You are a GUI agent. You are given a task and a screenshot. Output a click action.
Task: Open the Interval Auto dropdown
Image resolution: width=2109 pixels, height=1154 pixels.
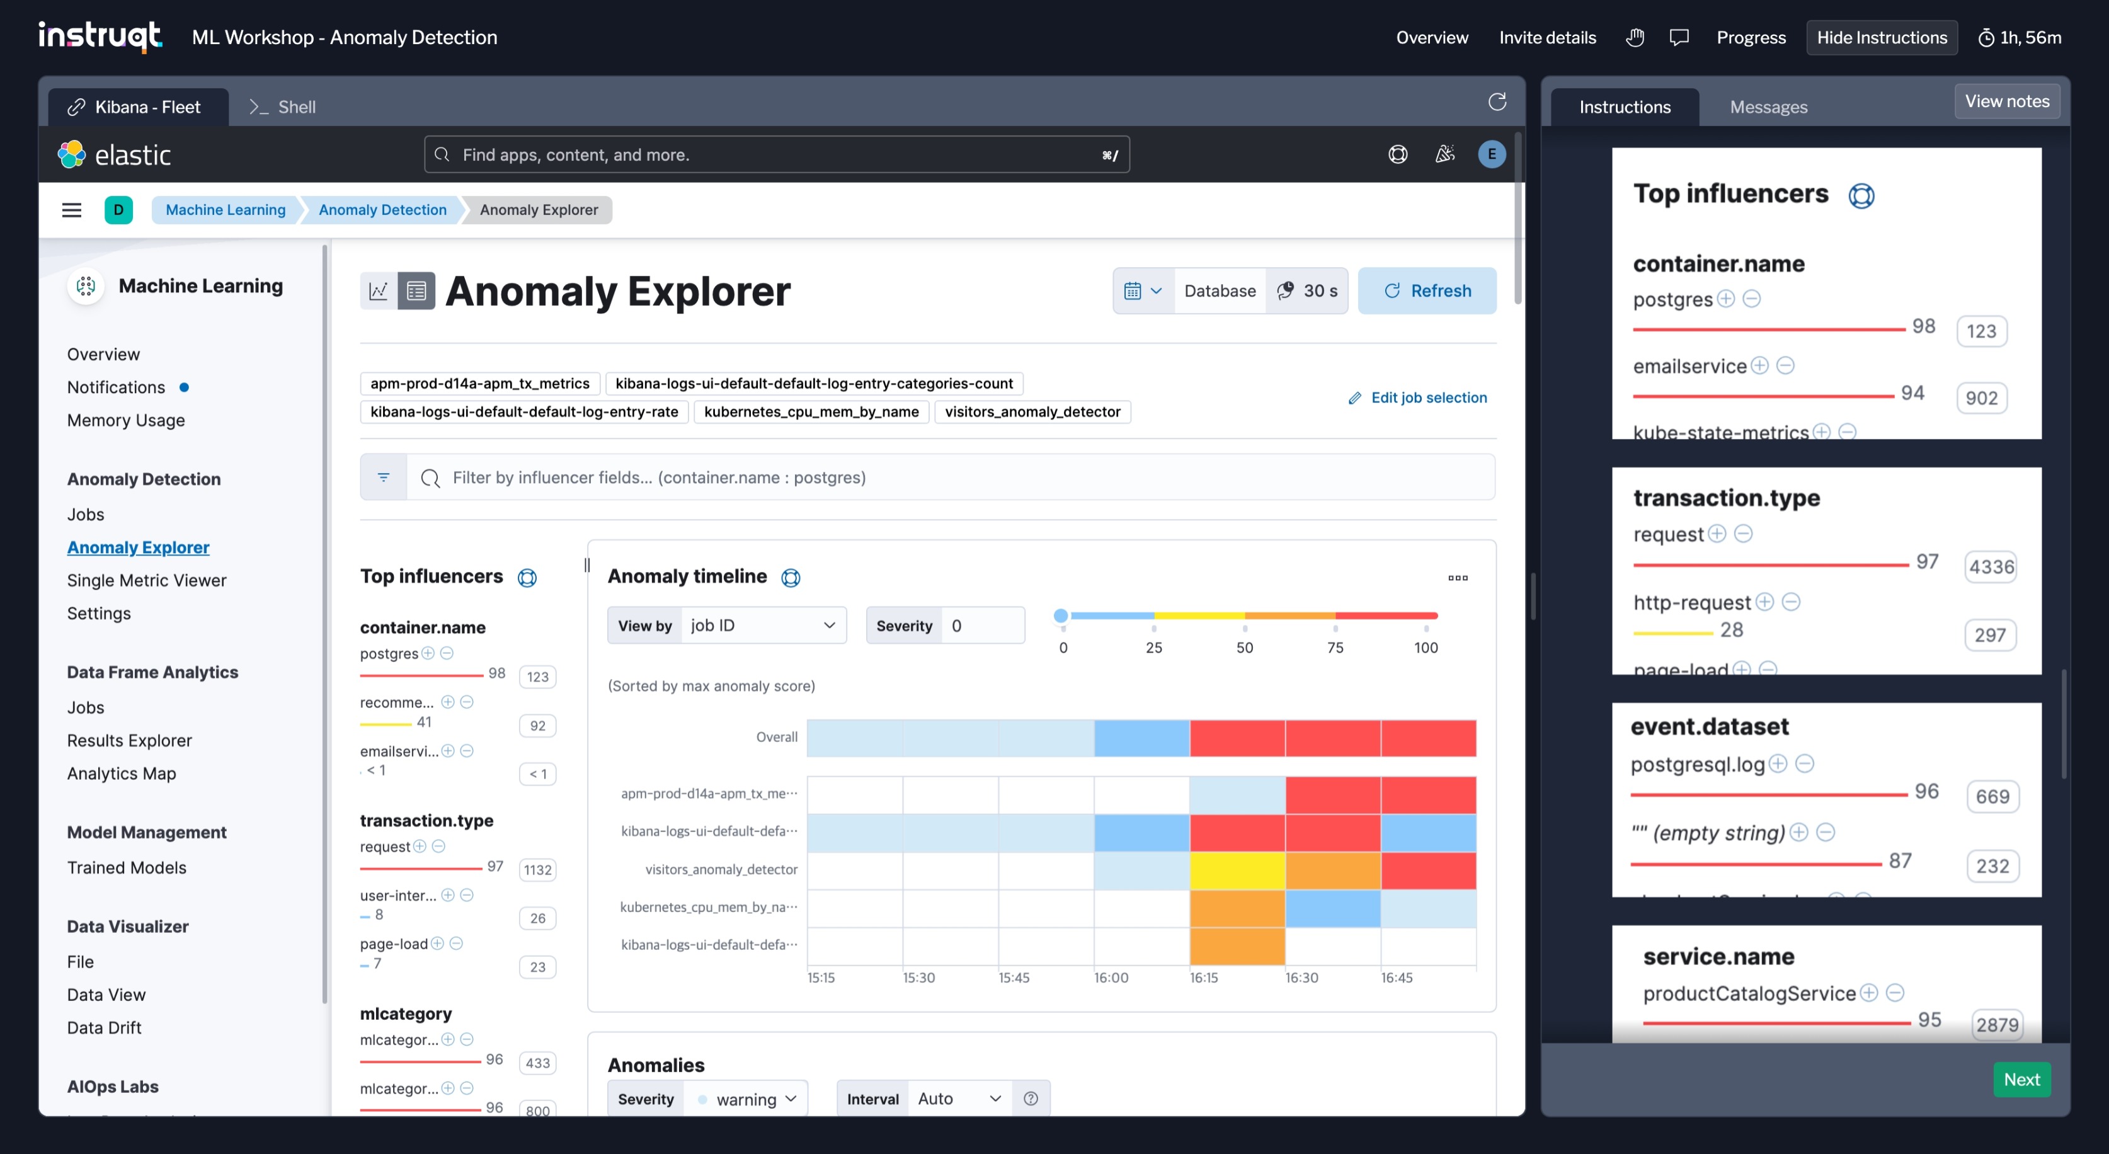[959, 1099]
